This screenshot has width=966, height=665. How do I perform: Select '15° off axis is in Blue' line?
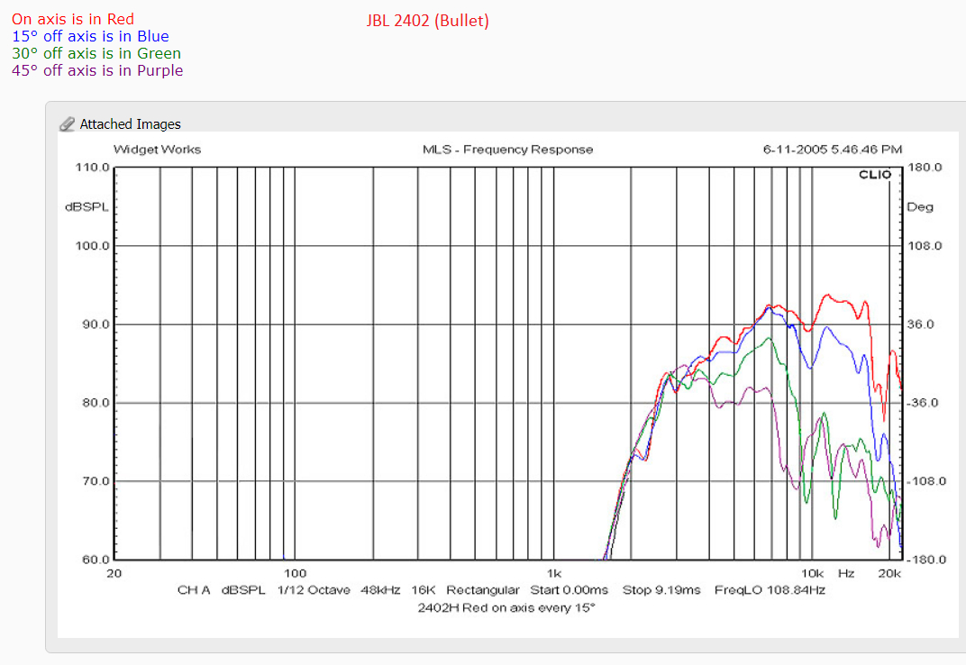pyautogui.click(x=90, y=36)
